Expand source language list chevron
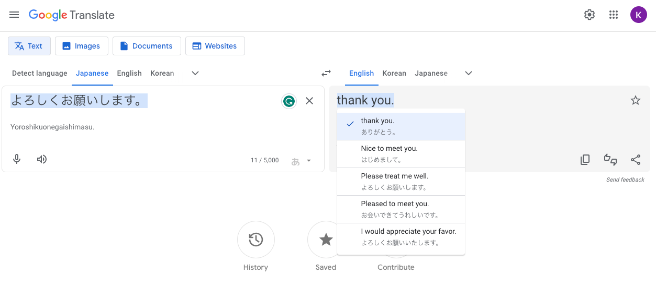The image size is (656, 298). pos(195,73)
